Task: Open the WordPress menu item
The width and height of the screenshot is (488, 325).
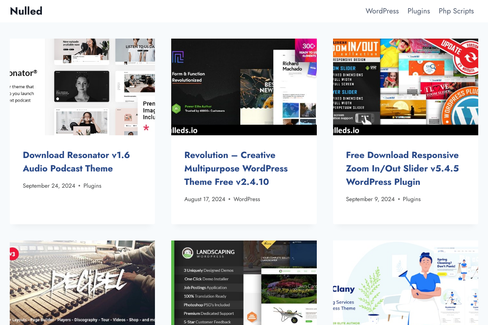Action: point(382,11)
